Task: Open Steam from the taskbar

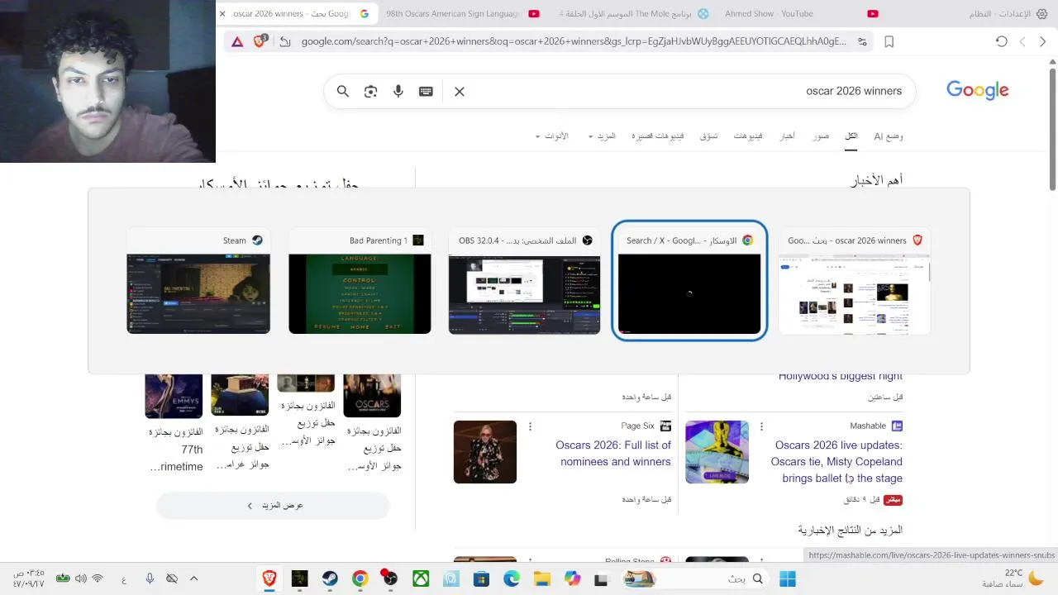Action: pos(329,579)
